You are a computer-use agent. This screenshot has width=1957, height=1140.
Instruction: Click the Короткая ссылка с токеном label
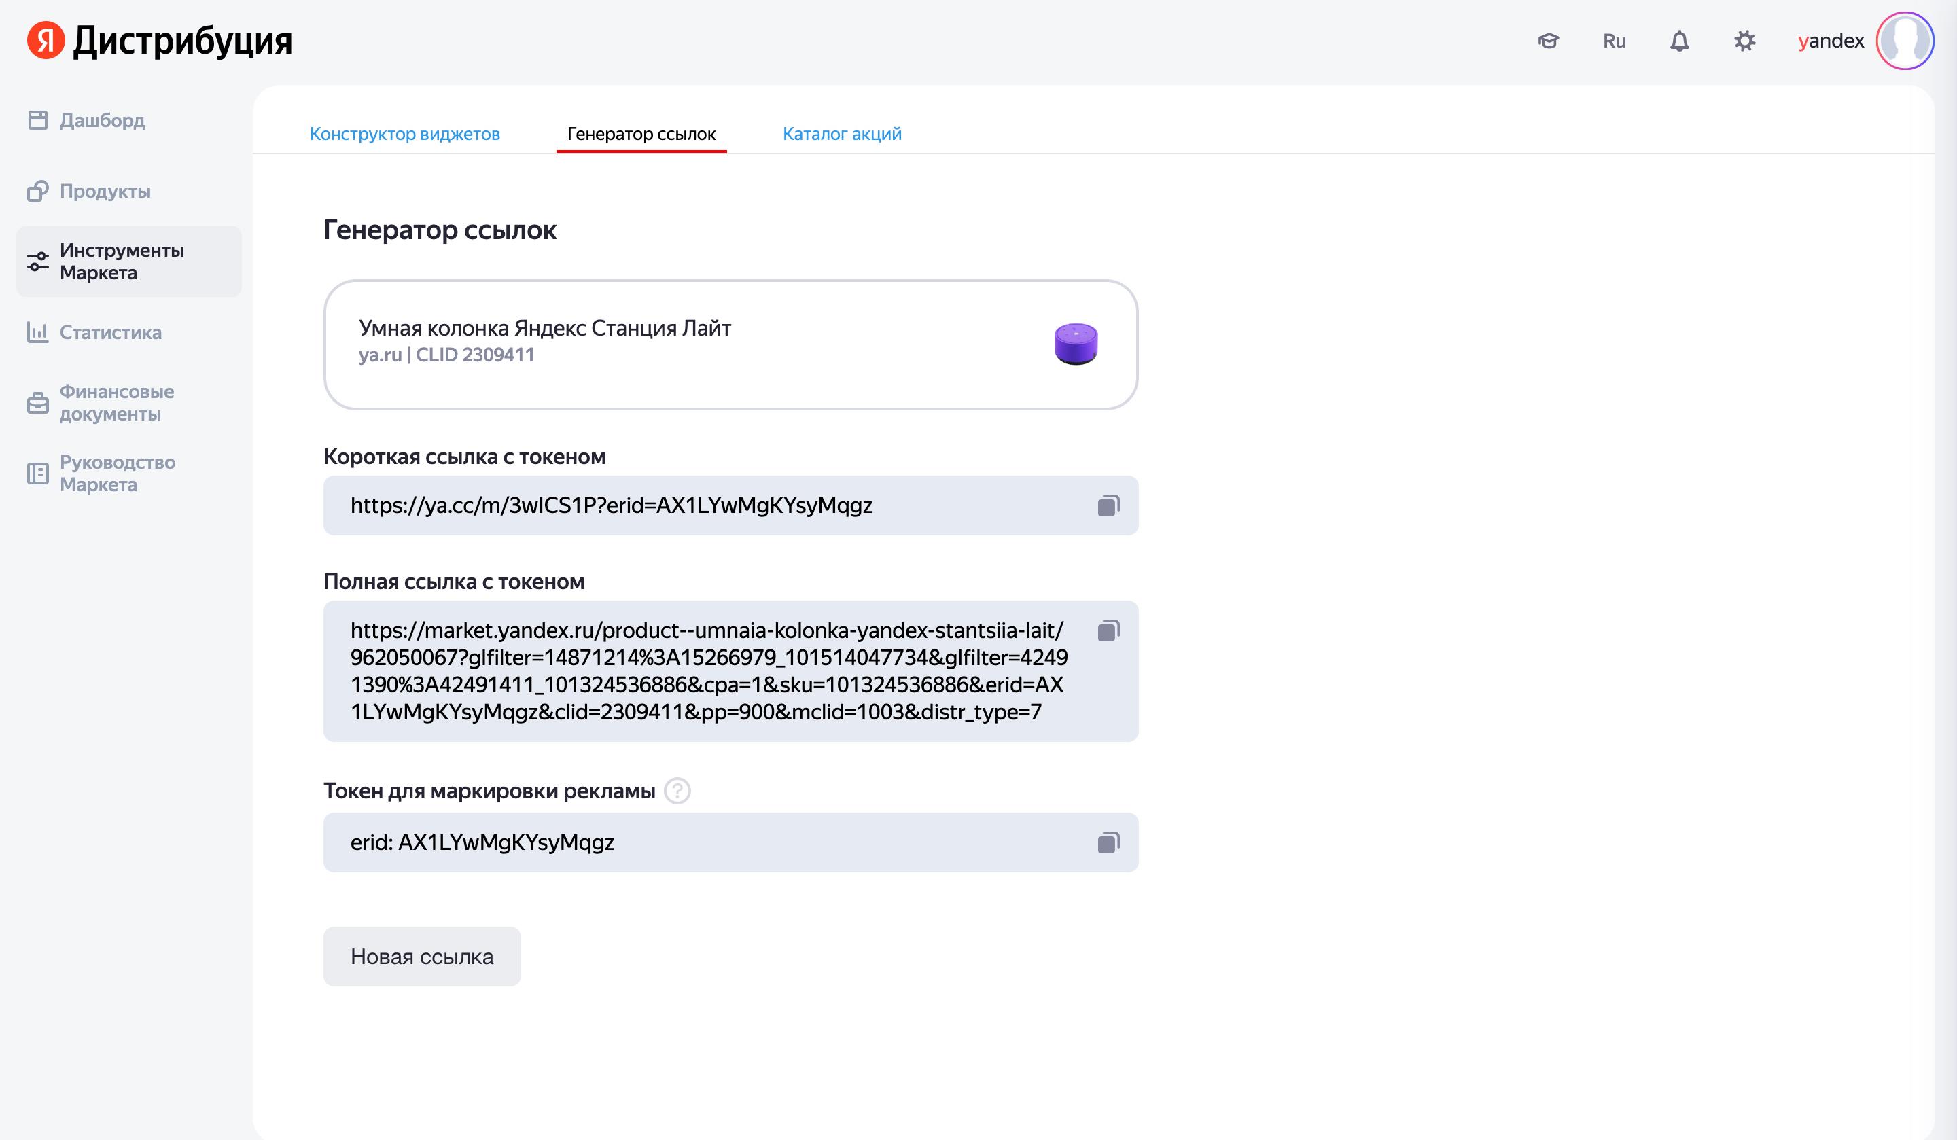[464, 457]
